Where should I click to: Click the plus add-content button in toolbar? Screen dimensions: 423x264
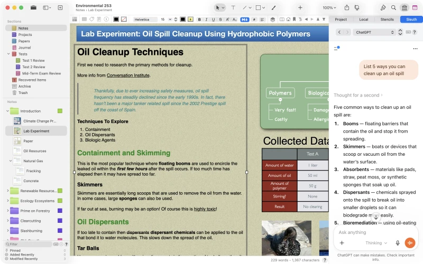(x=300, y=7)
